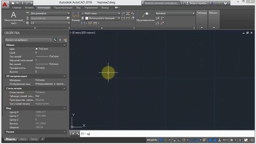
Task: Switch to the Вставка ribbon tab
Action: [29, 8]
